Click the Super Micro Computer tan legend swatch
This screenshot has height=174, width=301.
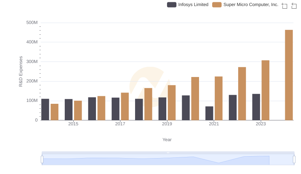217,5
